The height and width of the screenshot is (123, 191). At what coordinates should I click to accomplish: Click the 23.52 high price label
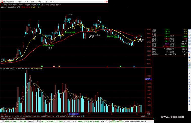coord(71,15)
